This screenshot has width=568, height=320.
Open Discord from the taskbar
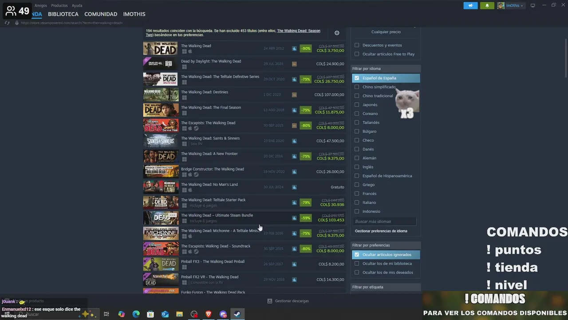[x=223, y=314]
